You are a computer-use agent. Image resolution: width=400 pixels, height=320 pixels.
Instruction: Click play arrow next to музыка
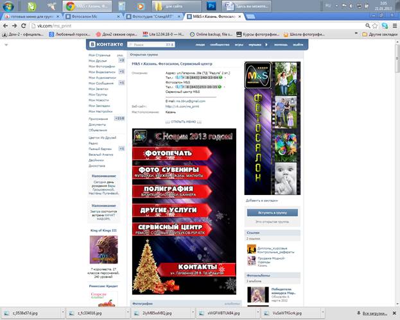266,45
